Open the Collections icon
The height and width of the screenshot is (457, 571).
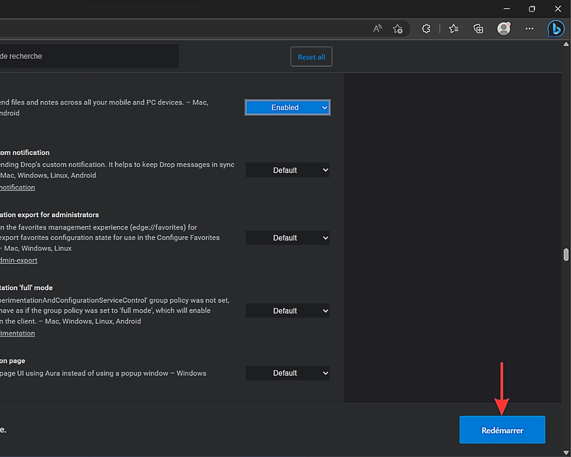(x=478, y=29)
